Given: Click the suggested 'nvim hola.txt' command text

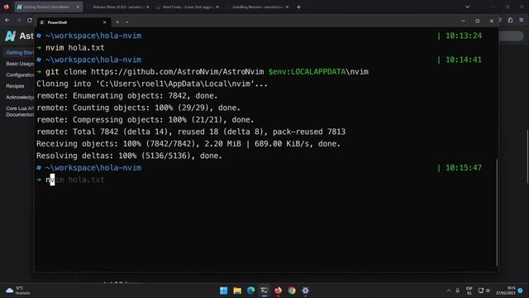Looking at the screenshot, I should (x=75, y=180).
